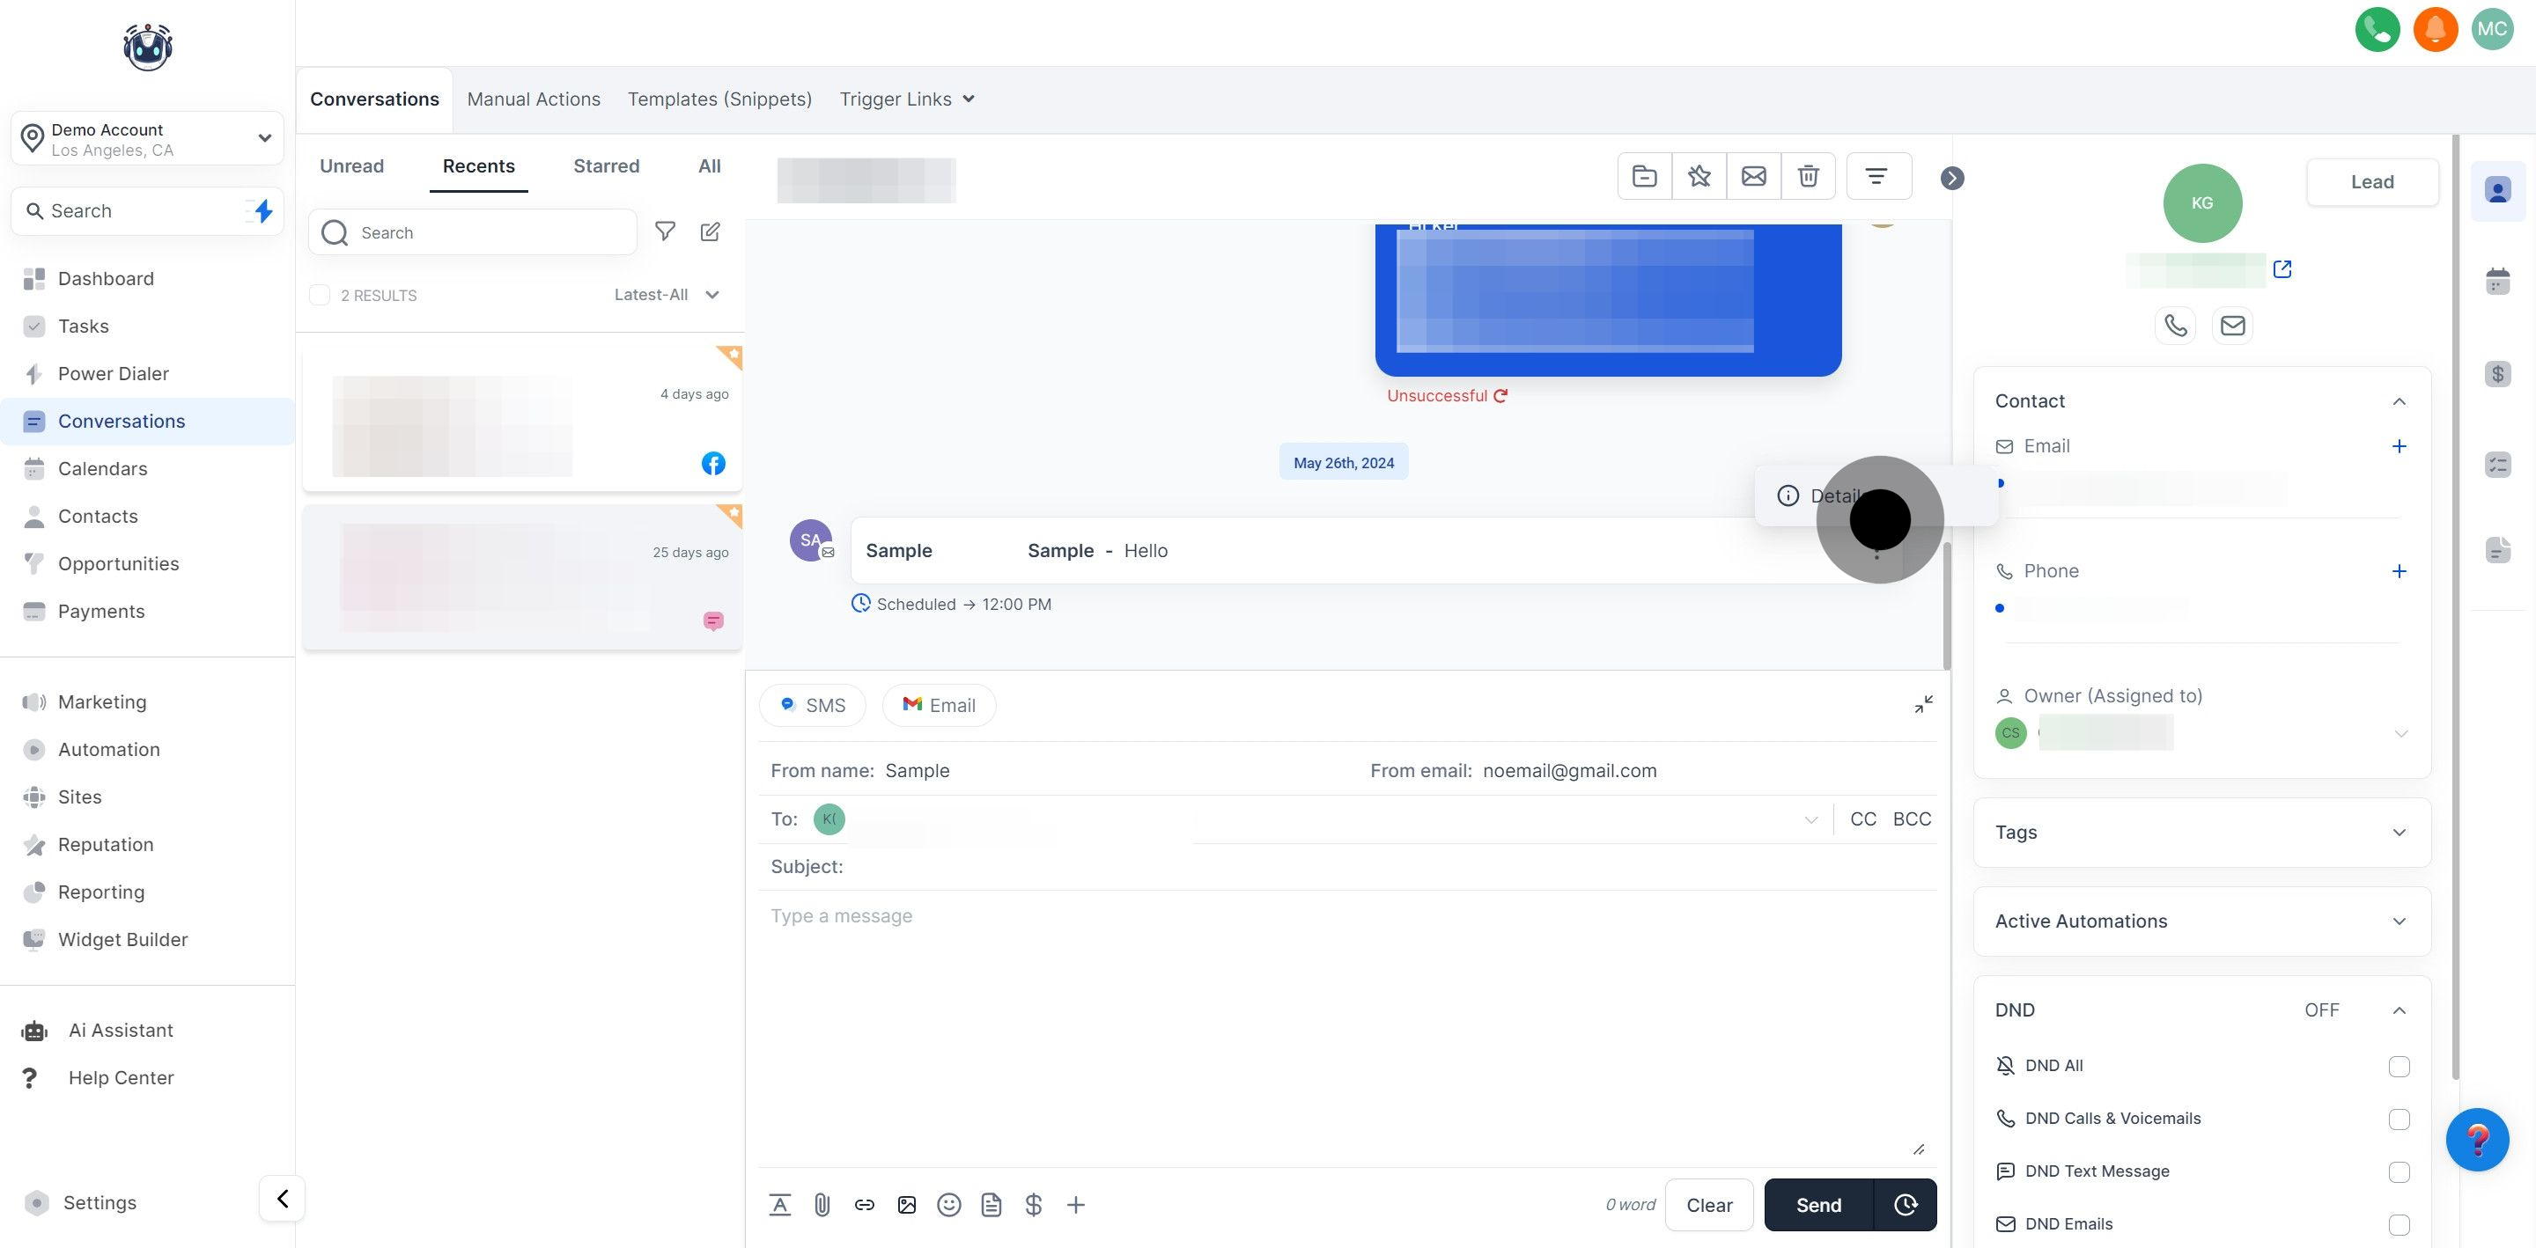Switch to the Starred tab

coord(606,166)
